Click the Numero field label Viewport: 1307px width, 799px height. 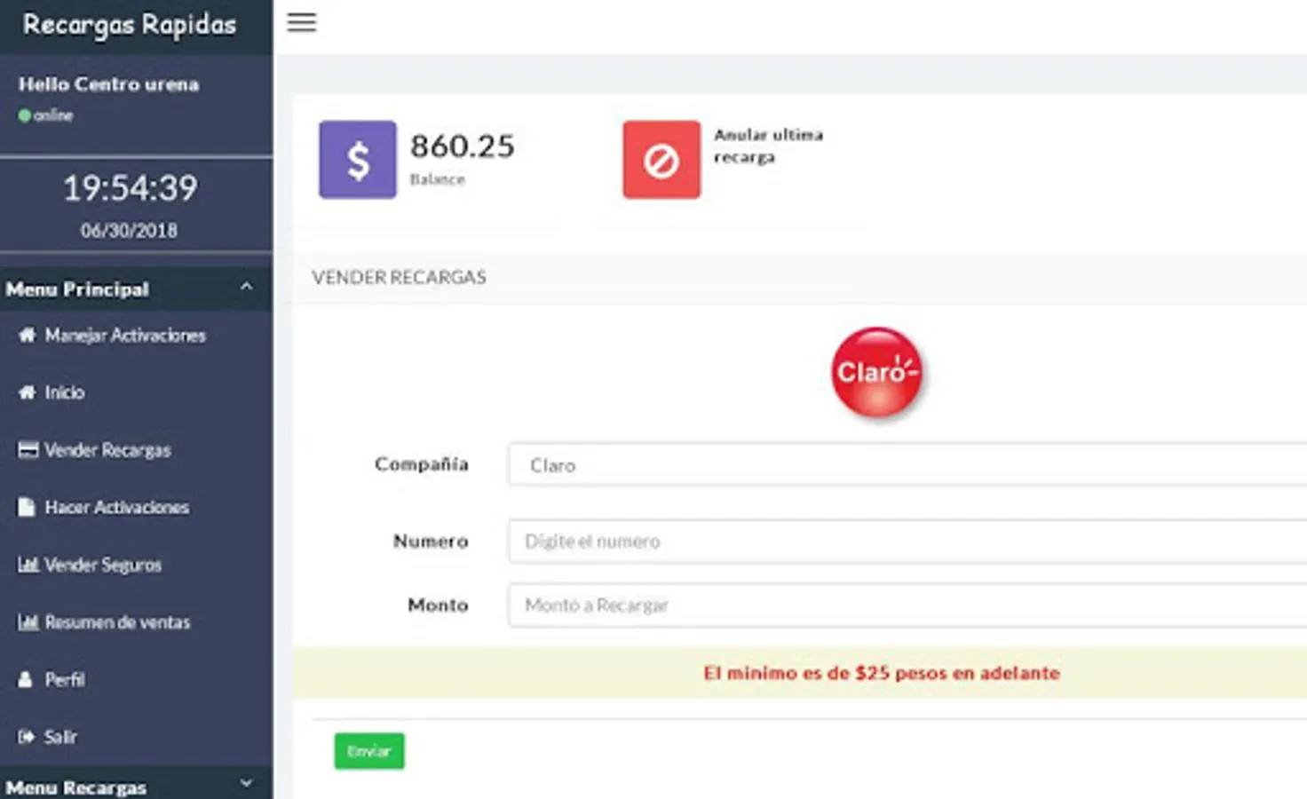(431, 541)
